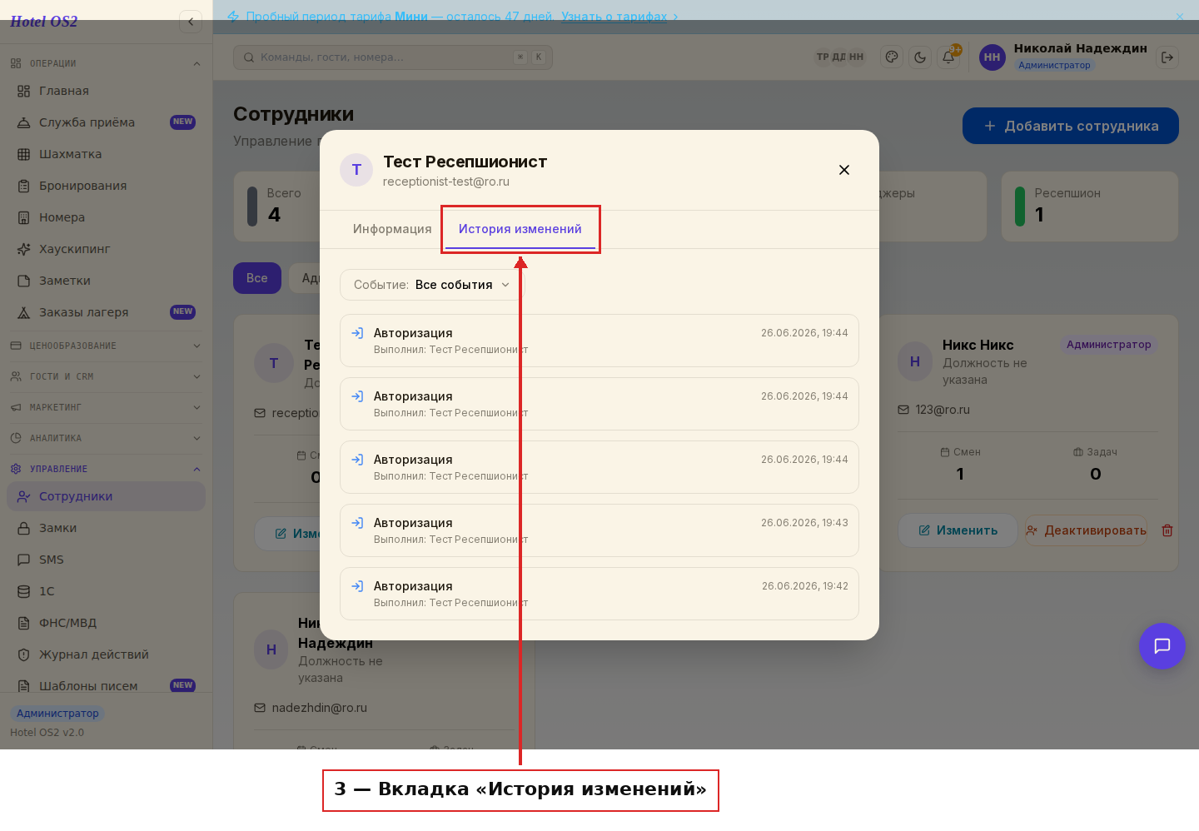The width and height of the screenshot is (1199, 831).
Task: Expand the Гости и CRM section
Action: [x=106, y=376]
